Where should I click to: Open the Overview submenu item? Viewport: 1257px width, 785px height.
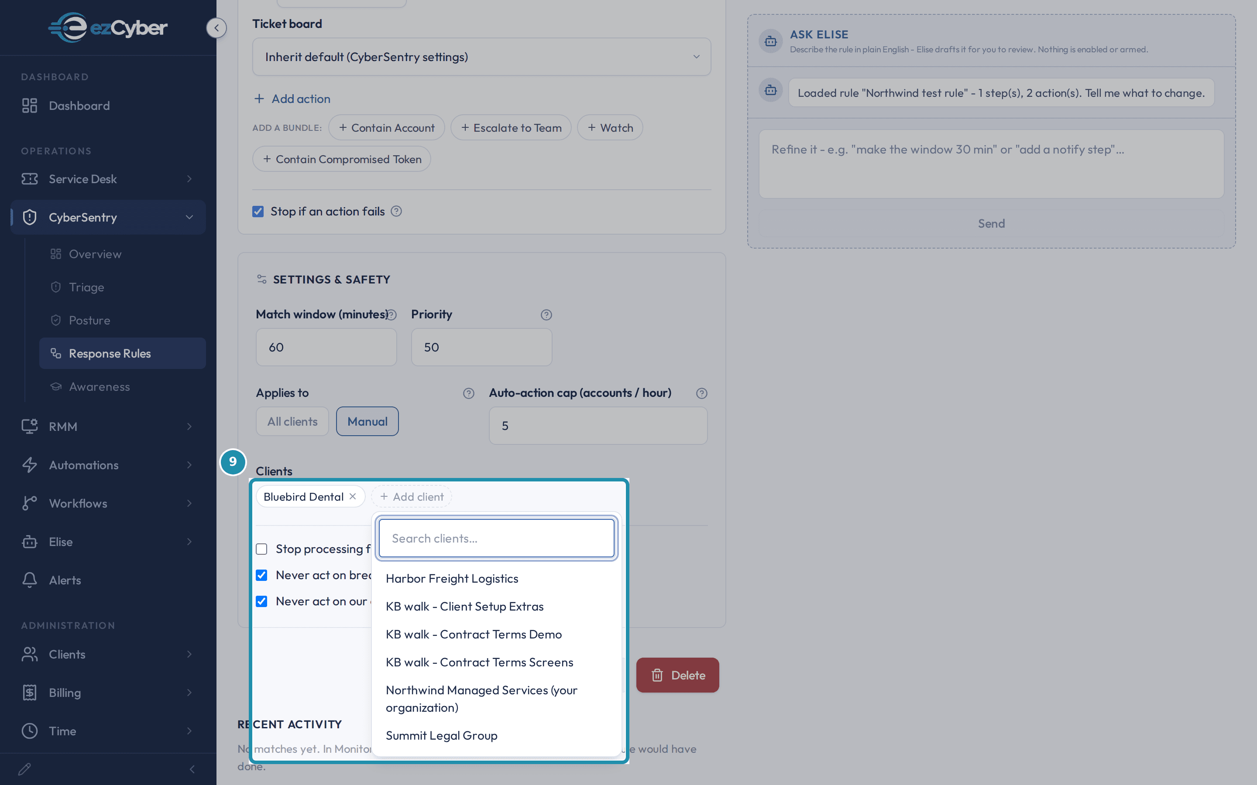tap(123, 254)
